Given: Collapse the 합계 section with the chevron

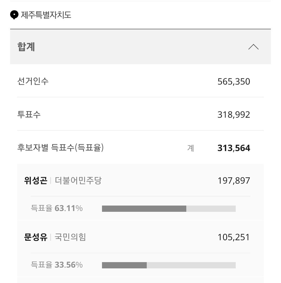Looking at the screenshot, I should coord(253,47).
